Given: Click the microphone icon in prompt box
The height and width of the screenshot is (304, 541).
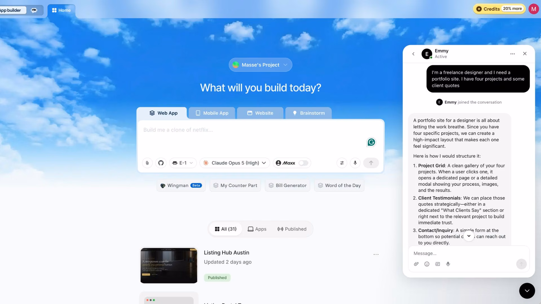Looking at the screenshot, I should tap(355, 163).
